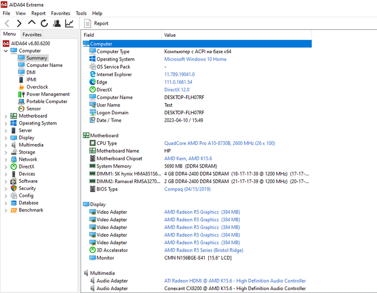
Task: Go up one level with Up arrow
Action: [31, 23]
